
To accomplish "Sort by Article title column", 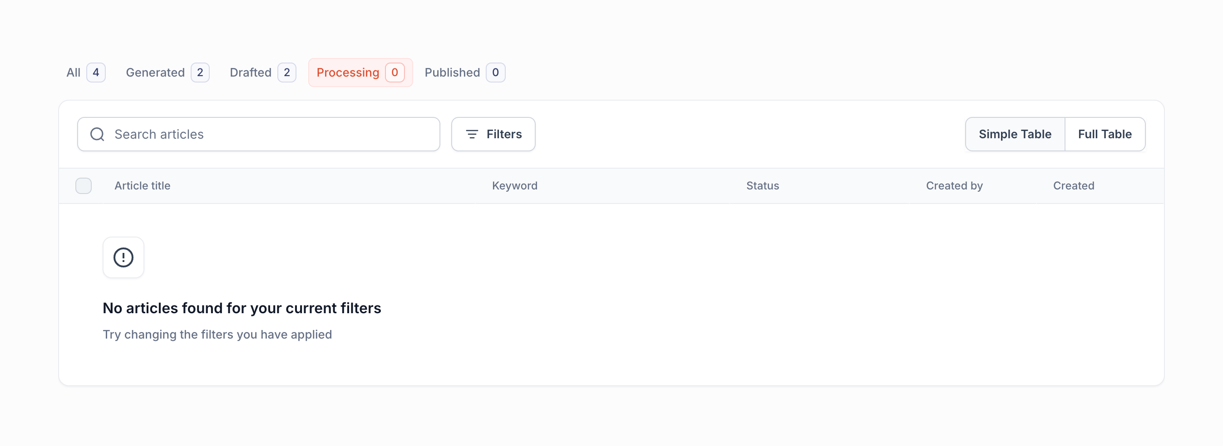I will click(x=143, y=186).
